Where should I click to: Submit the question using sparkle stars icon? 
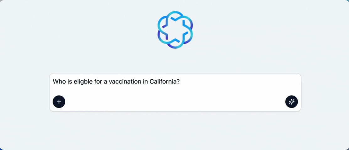point(292,102)
